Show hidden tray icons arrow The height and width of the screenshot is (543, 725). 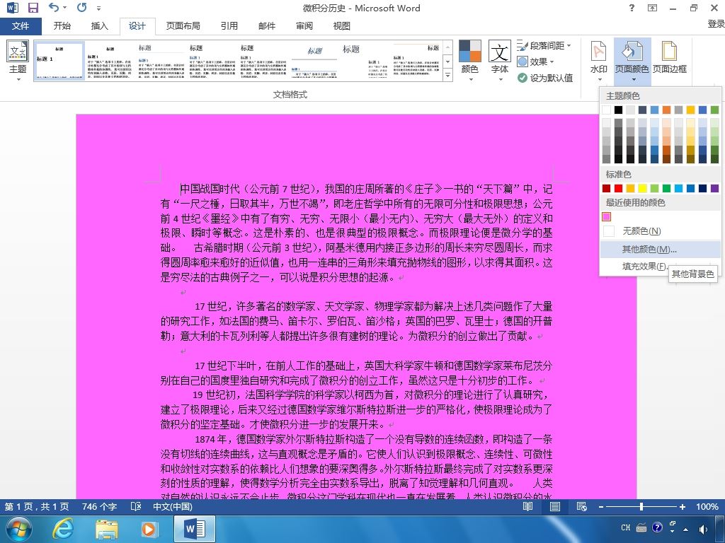coord(686,529)
